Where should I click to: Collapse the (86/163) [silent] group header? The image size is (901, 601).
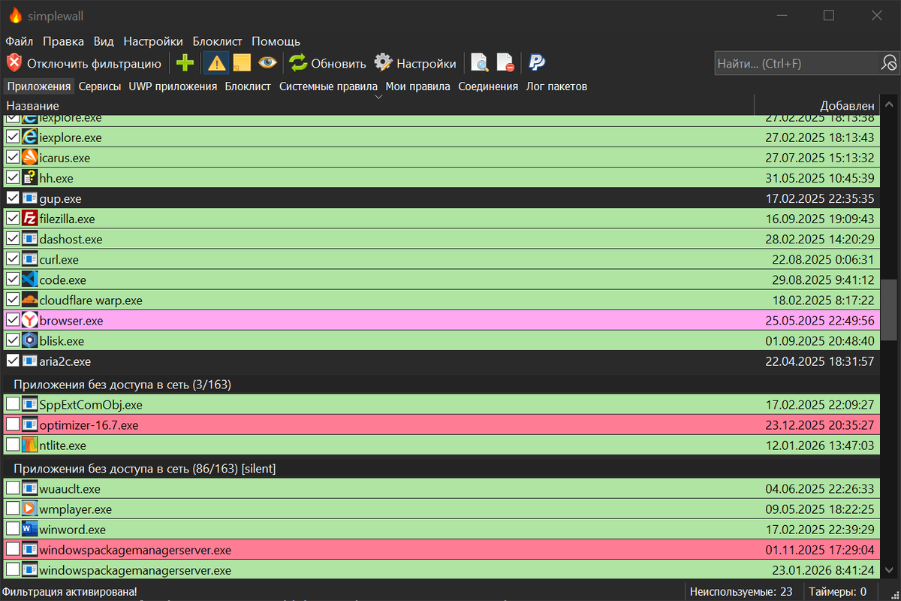pyautogui.click(x=144, y=468)
